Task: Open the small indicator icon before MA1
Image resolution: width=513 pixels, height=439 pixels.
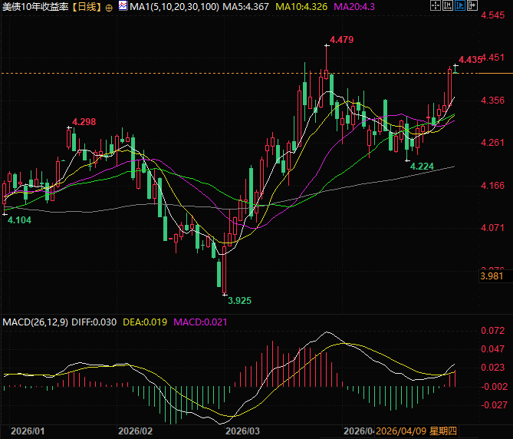Action: tap(122, 6)
